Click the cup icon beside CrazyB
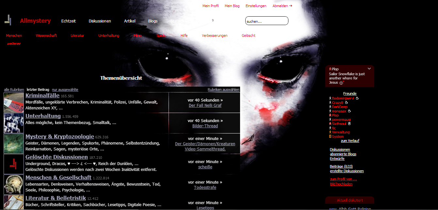The height and width of the screenshot is (210, 438). pyautogui.click(x=347, y=103)
